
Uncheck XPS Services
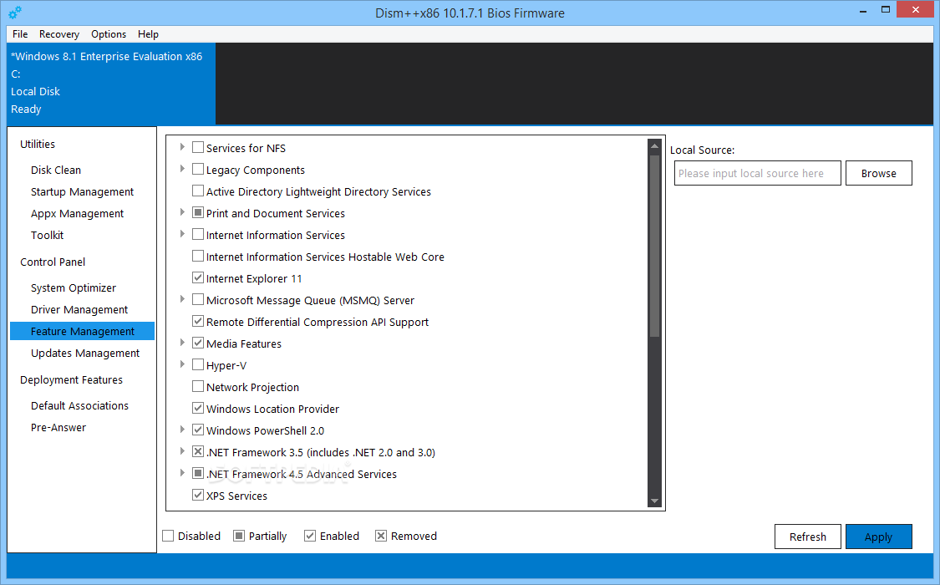[198, 495]
